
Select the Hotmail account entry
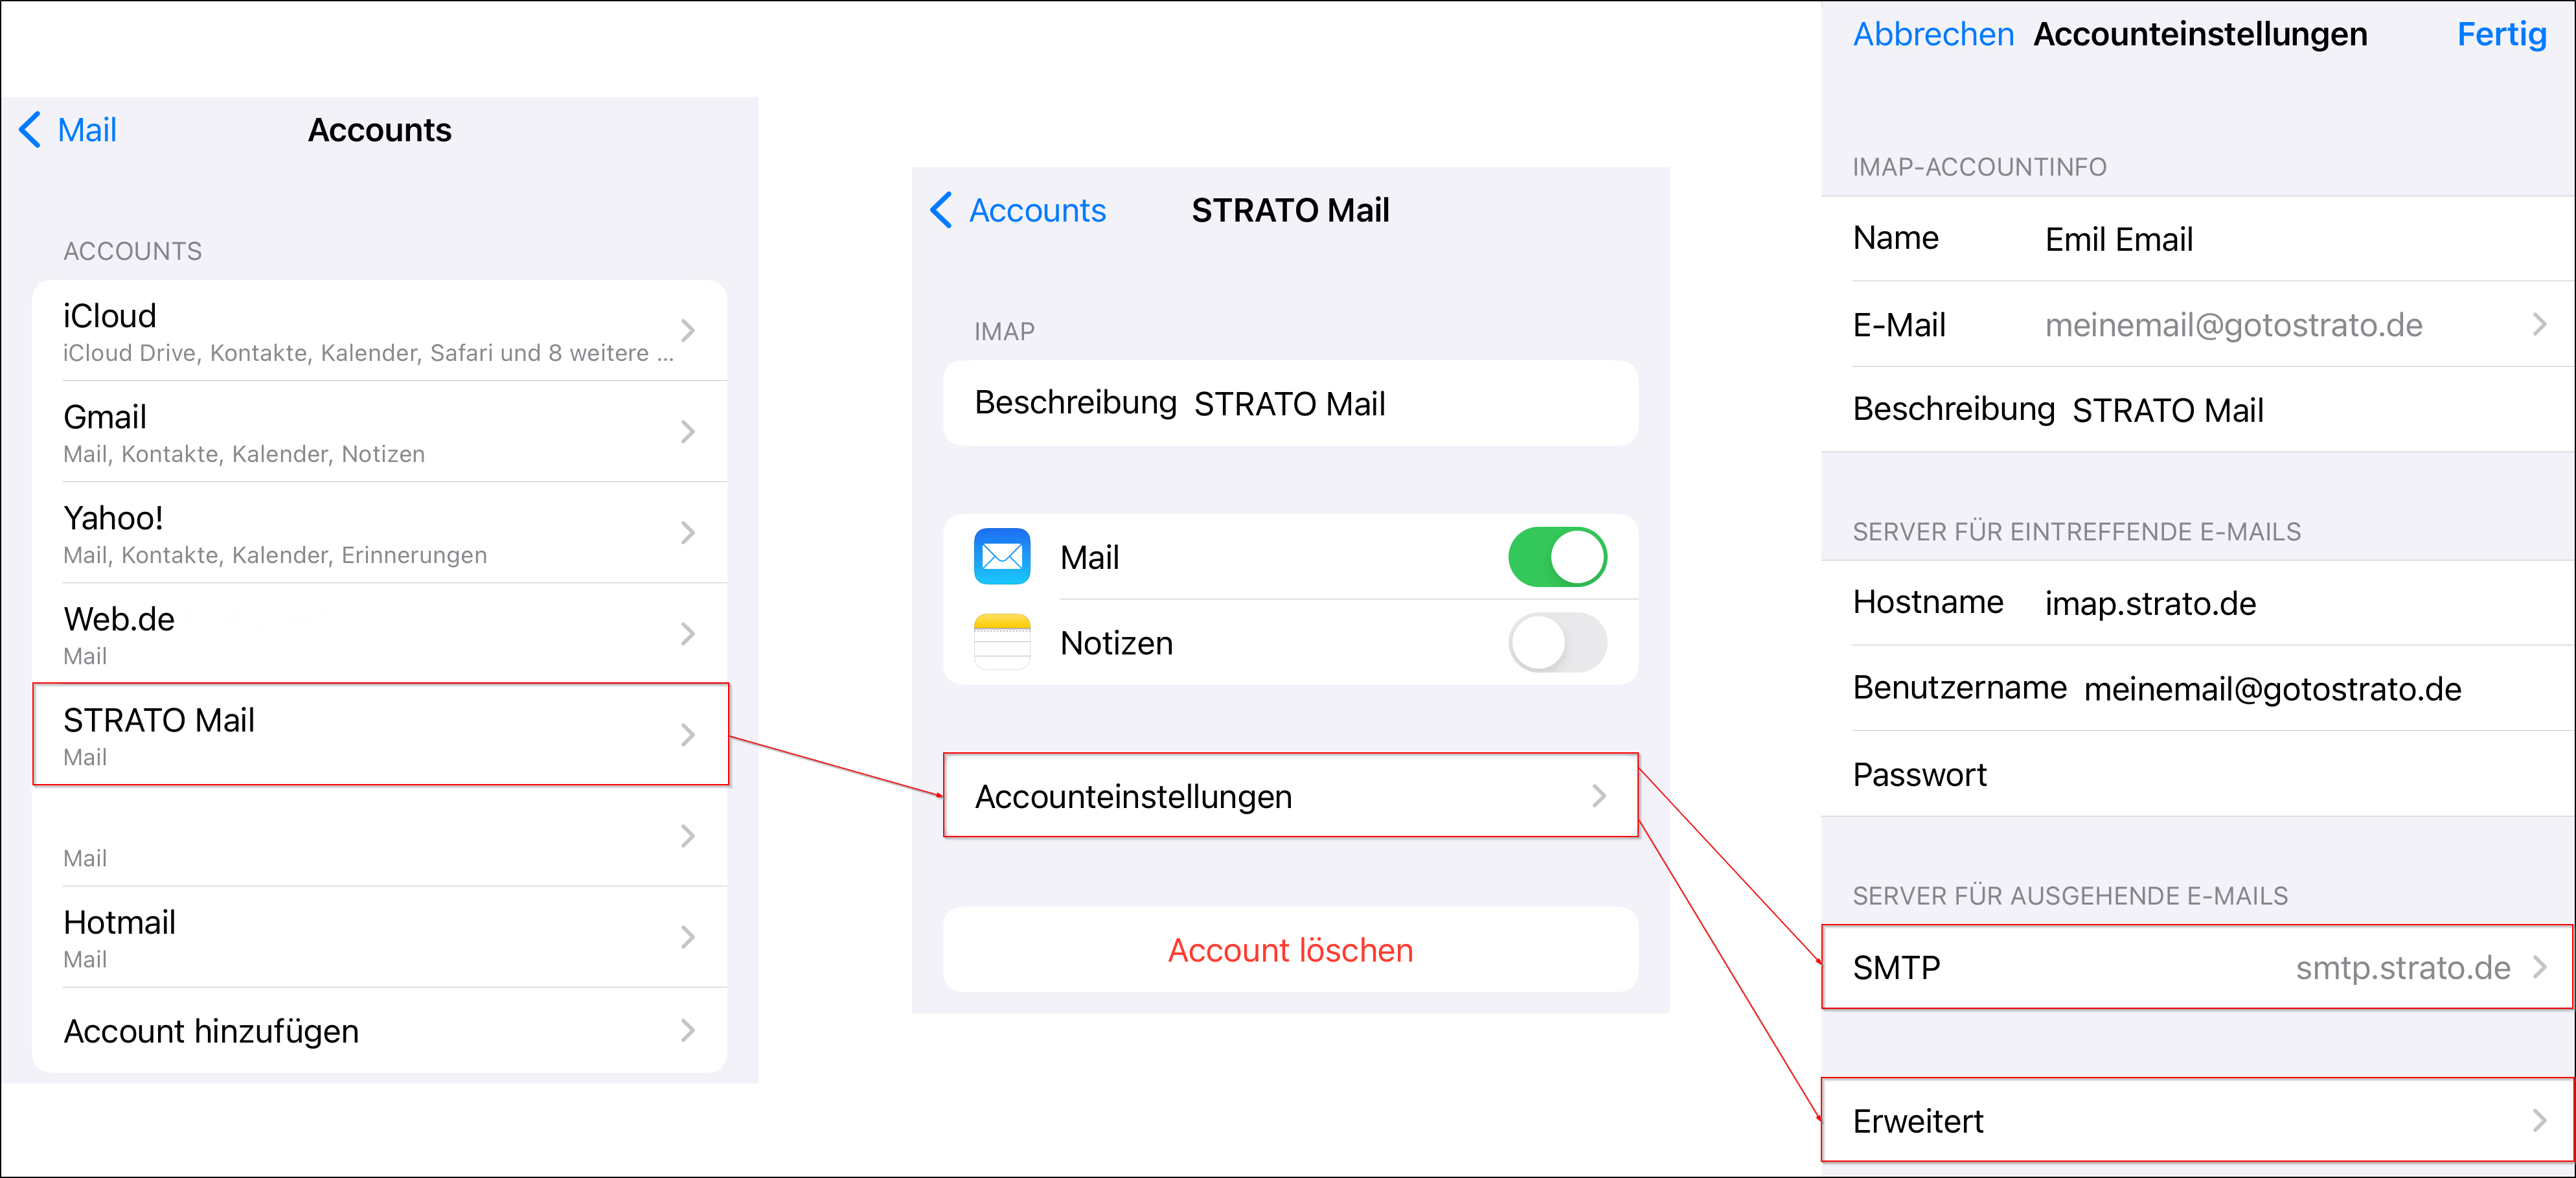[x=380, y=937]
